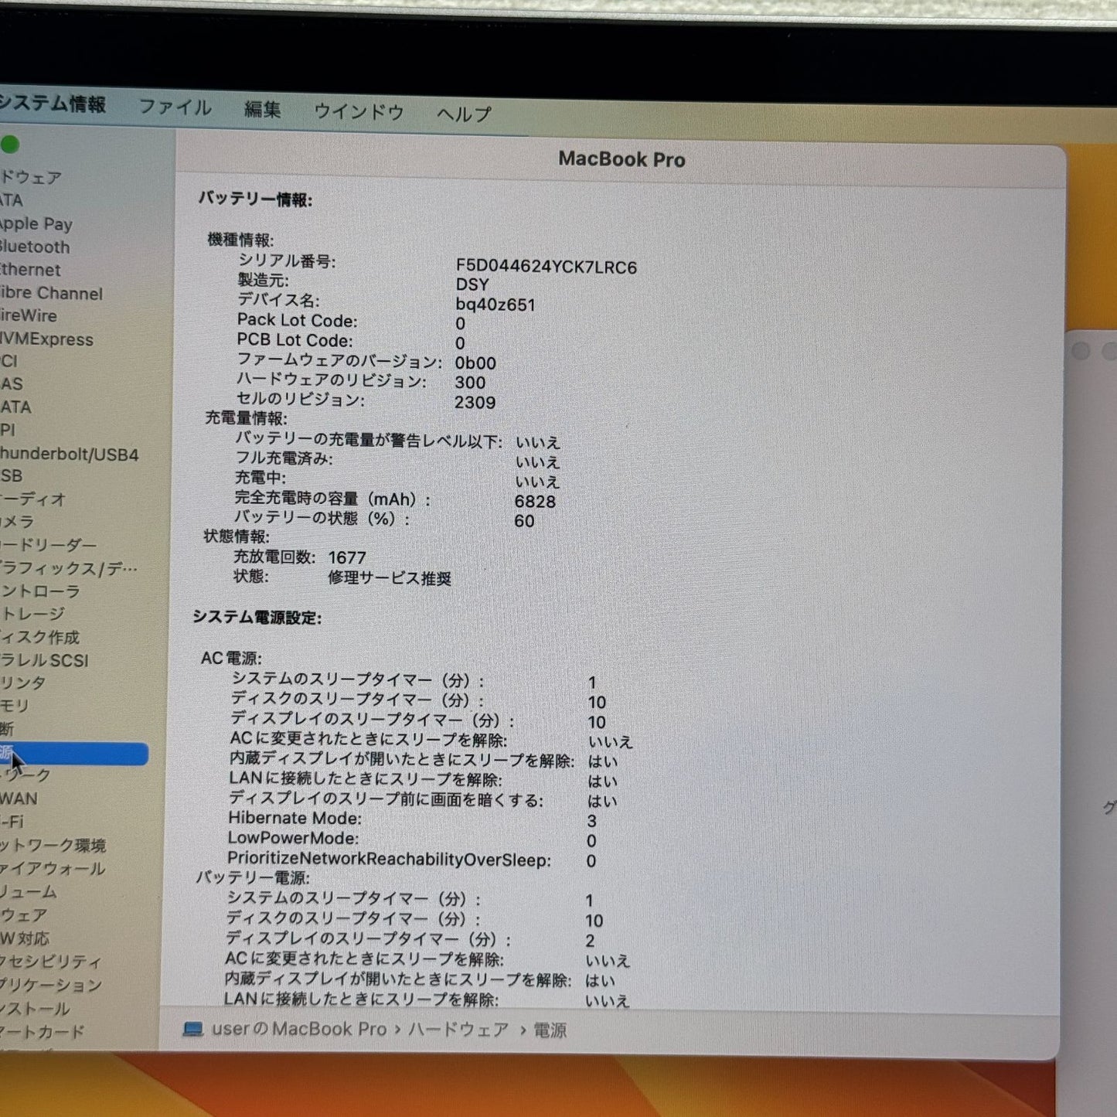Select Ethernet in the sidebar

coord(30,270)
